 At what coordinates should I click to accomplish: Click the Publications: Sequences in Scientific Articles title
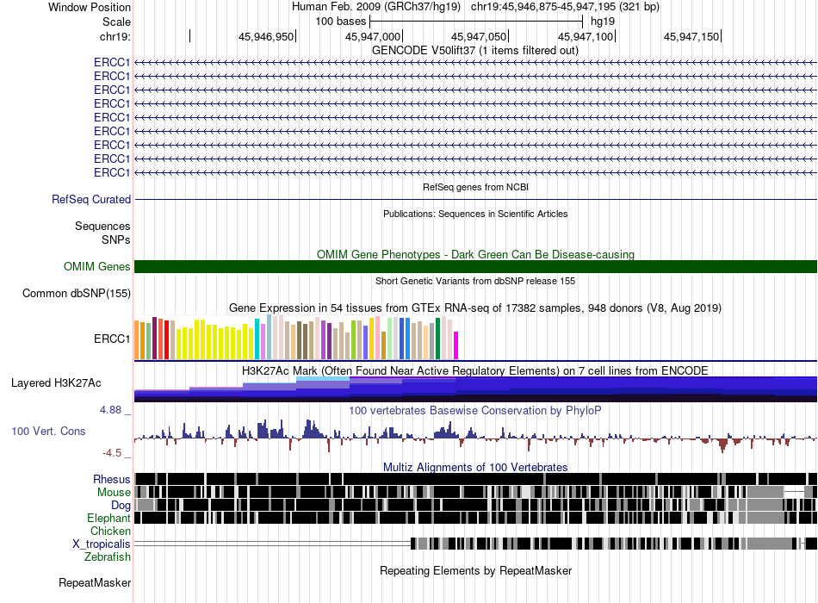pyautogui.click(x=475, y=214)
